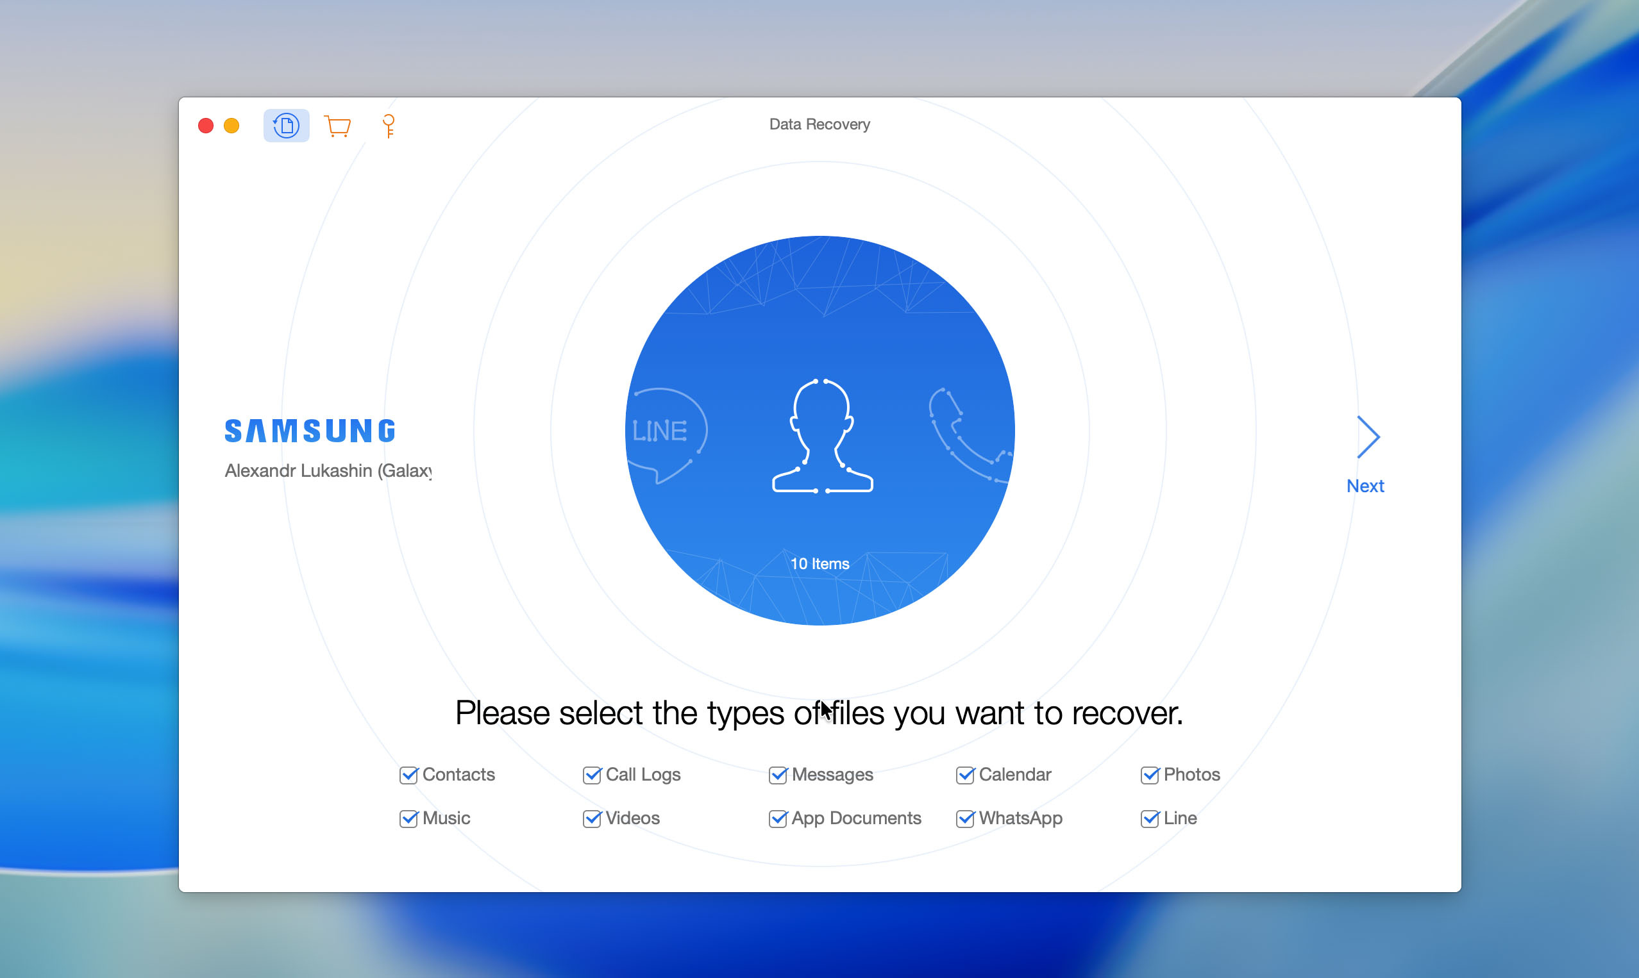Viewport: 1639px width, 978px height.
Task: Click the phone handset icon in circle
Action: (x=968, y=435)
